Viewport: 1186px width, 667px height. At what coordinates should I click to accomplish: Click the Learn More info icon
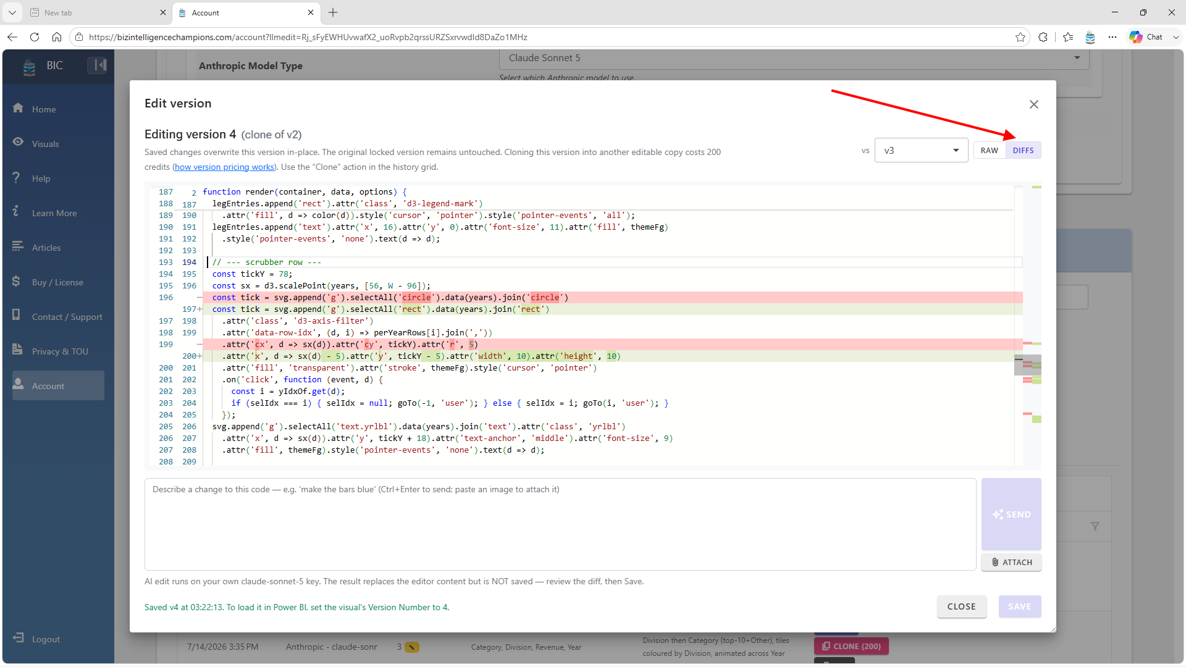16,211
